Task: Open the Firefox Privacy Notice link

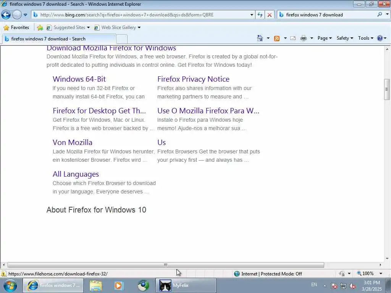Action: (x=193, y=79)
